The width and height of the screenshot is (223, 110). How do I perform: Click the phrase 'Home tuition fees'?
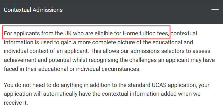tap(146, 34)
